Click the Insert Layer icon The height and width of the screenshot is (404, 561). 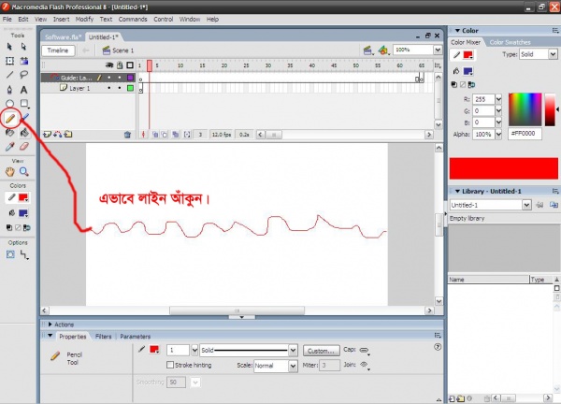47,135
